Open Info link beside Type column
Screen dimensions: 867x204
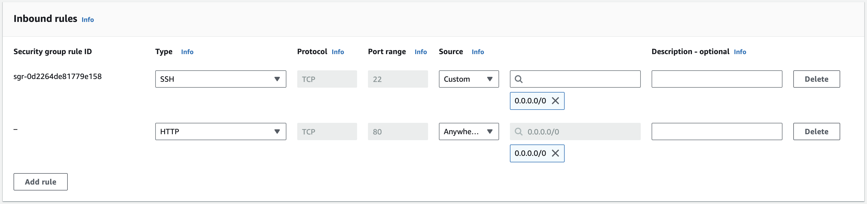click(x=187, y=52)
